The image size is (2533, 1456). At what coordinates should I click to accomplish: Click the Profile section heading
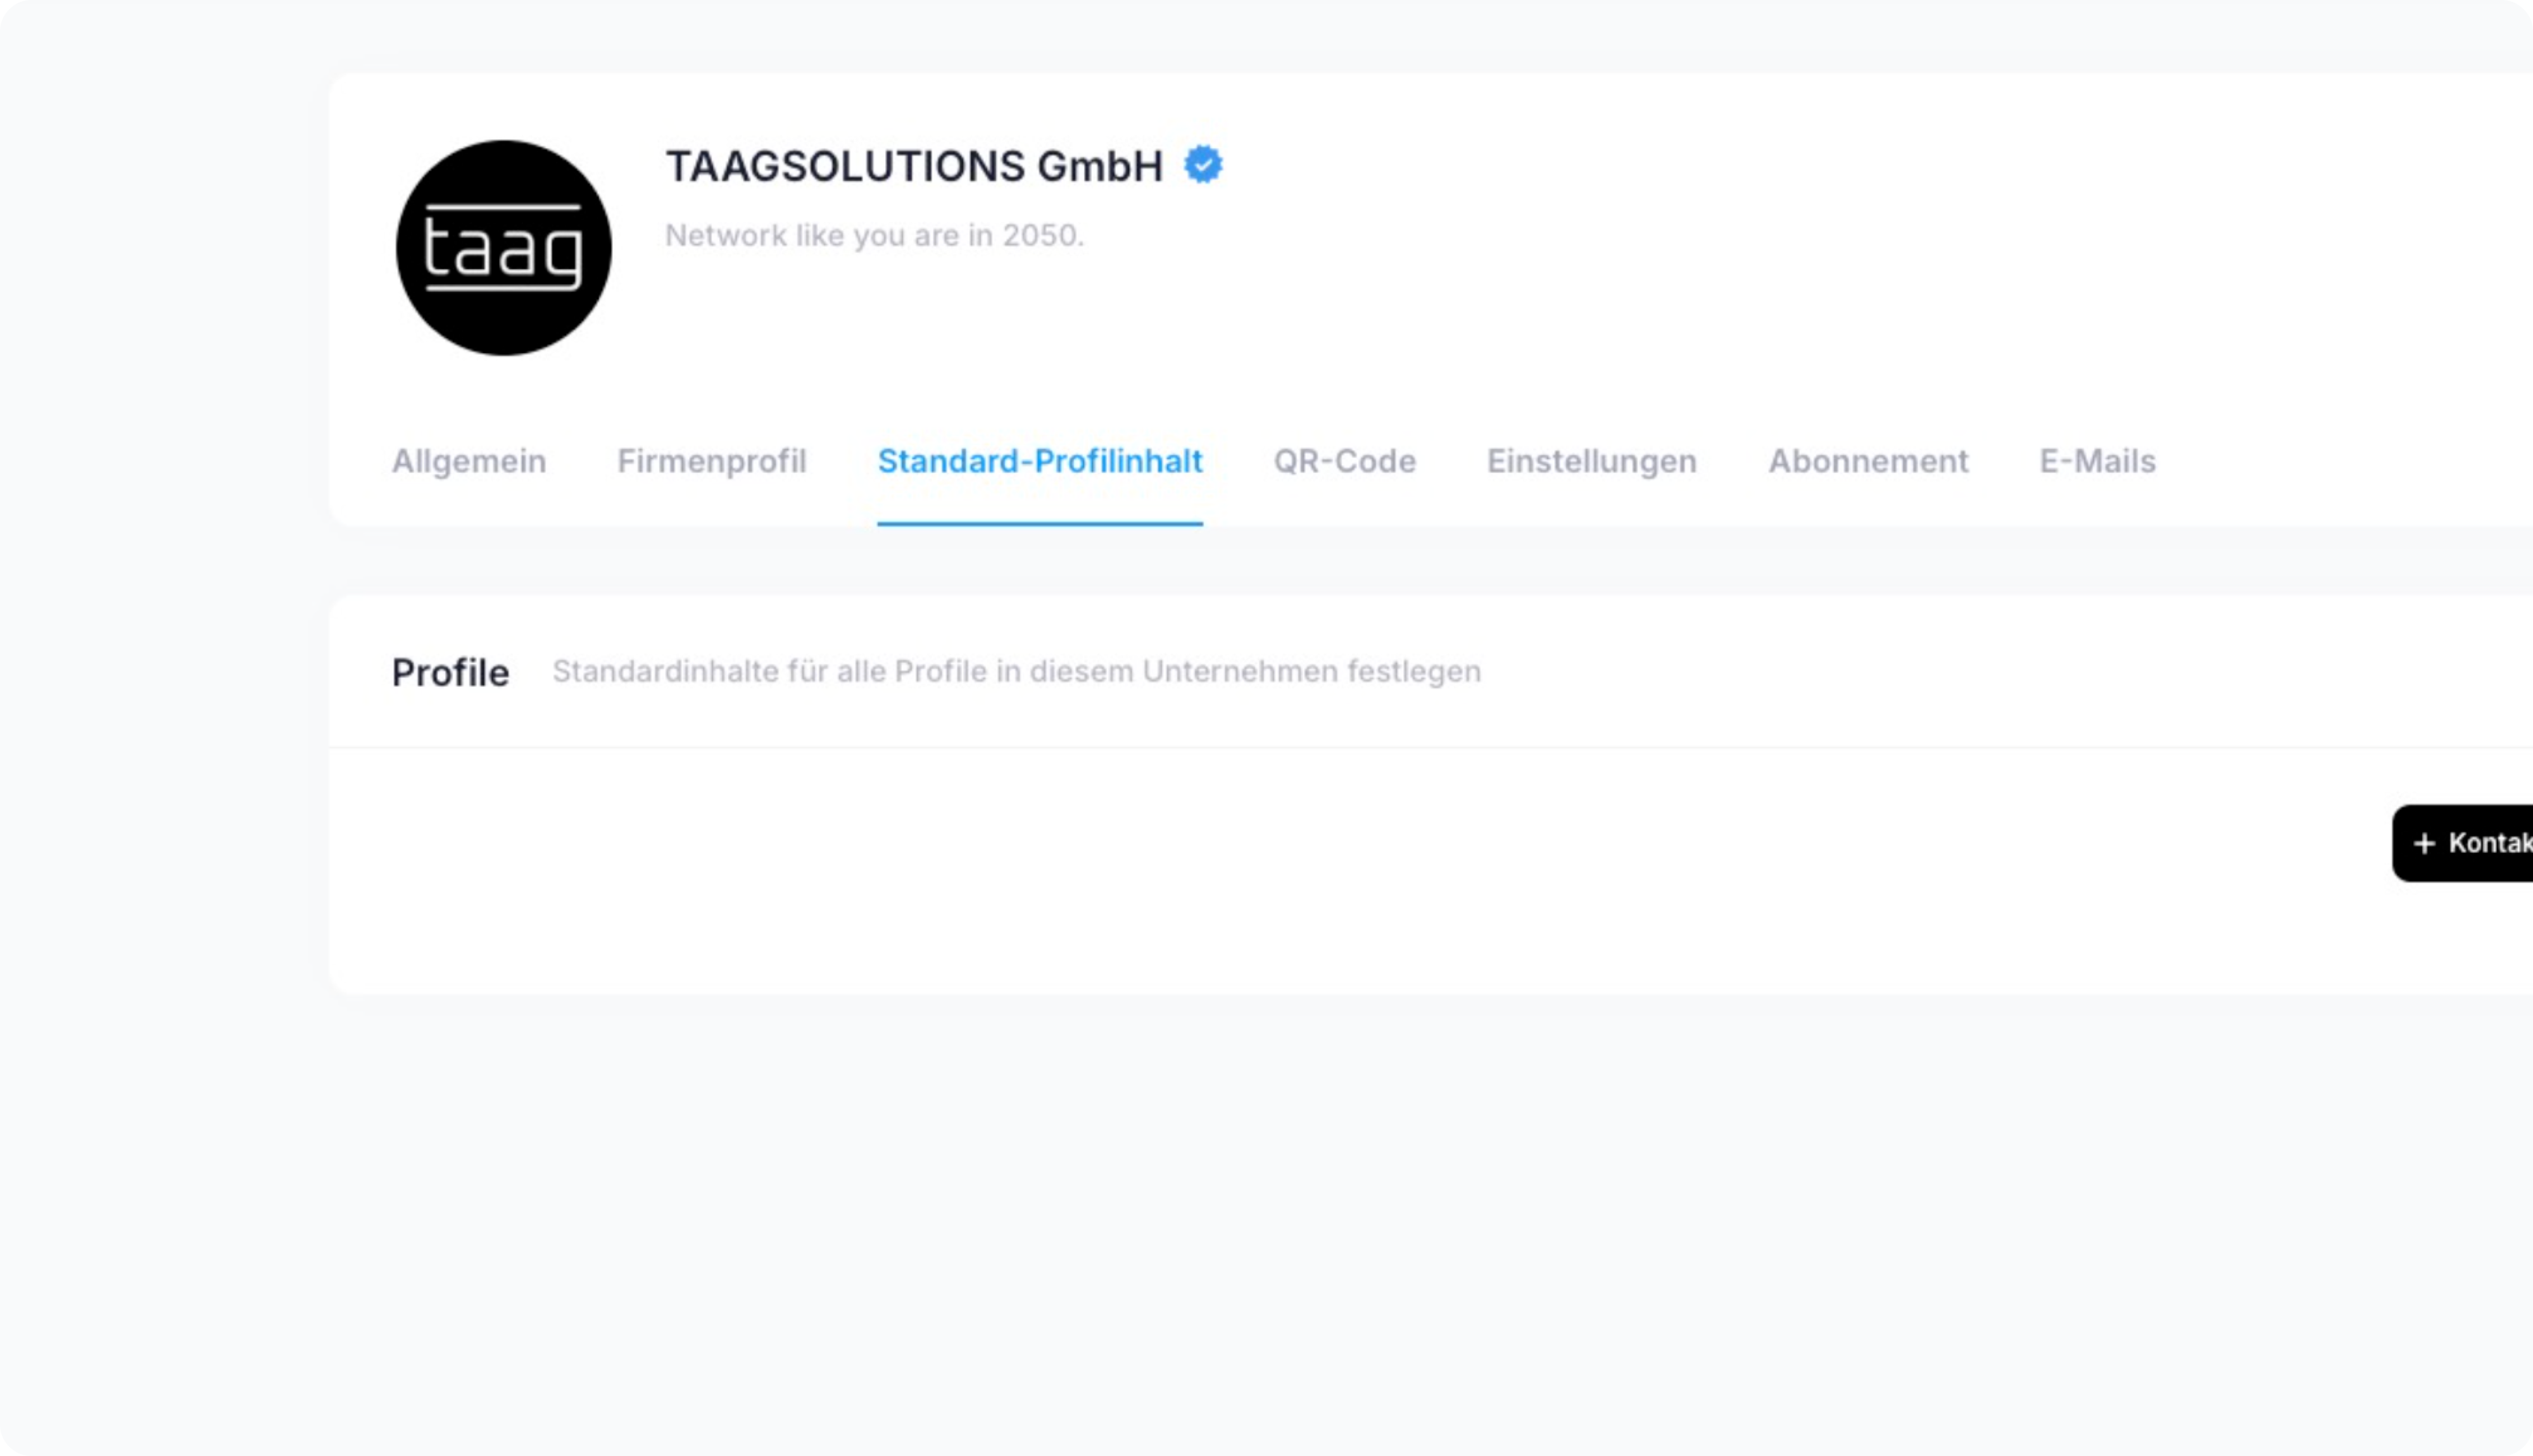(450, 673)
